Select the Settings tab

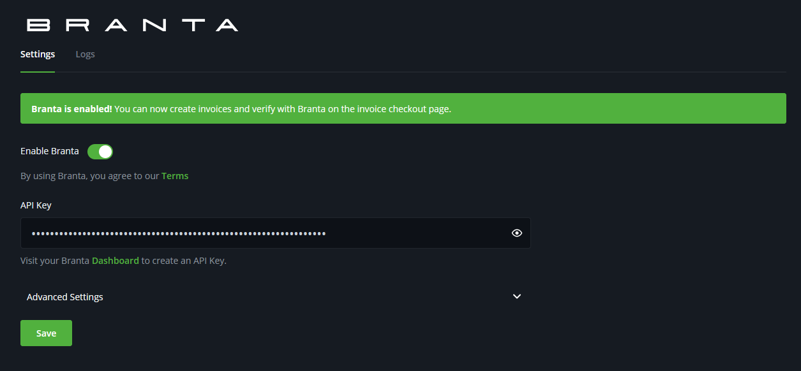point(38,55)
